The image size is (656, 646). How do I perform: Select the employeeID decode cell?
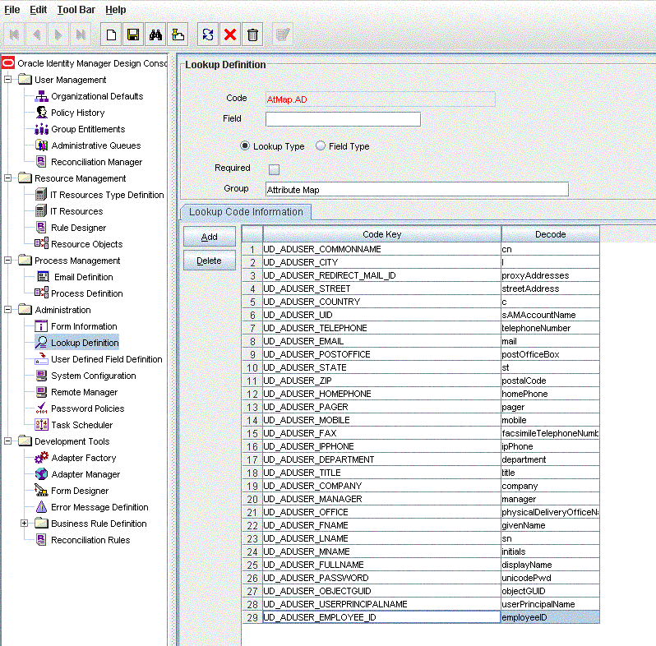pyautogui.click(x=549, y=617)
